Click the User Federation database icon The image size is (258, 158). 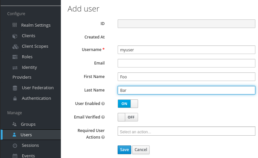(15, 88)
